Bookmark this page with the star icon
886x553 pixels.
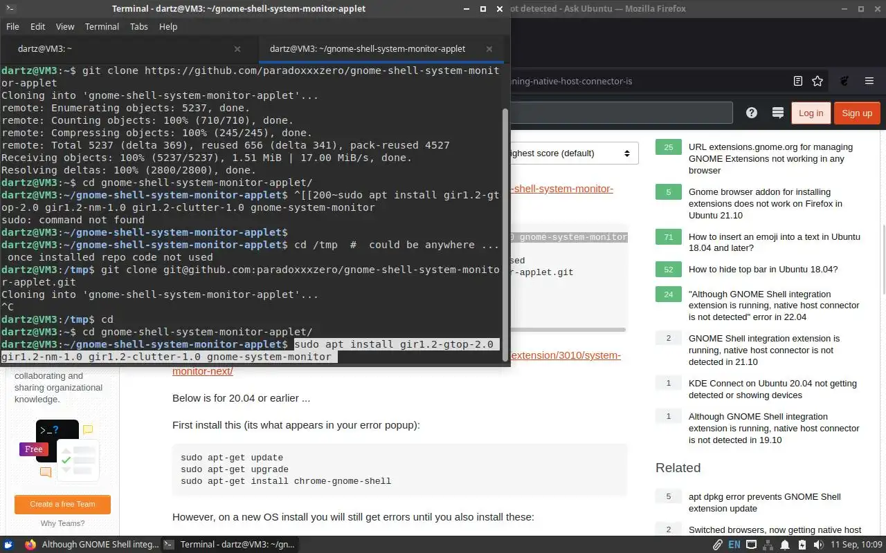[x=817, y=81]
